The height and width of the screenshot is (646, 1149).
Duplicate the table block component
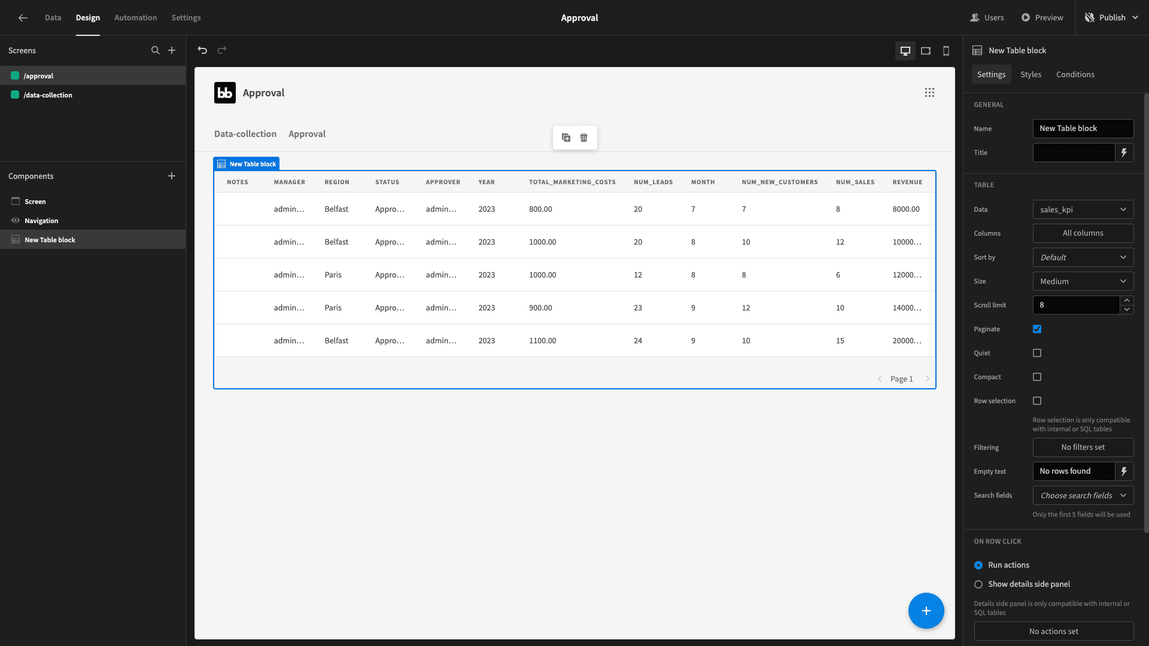point(566,138)
